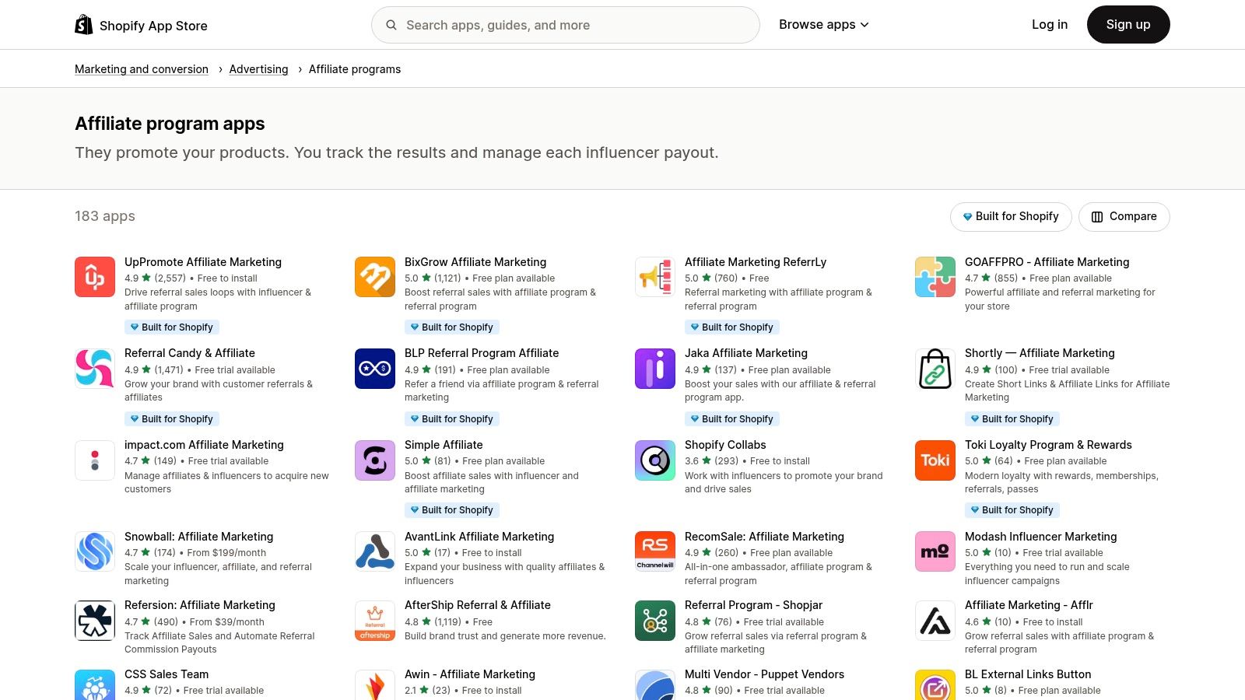
Task: Click the Shopify App Store logo
Action: tap(141, 24)
